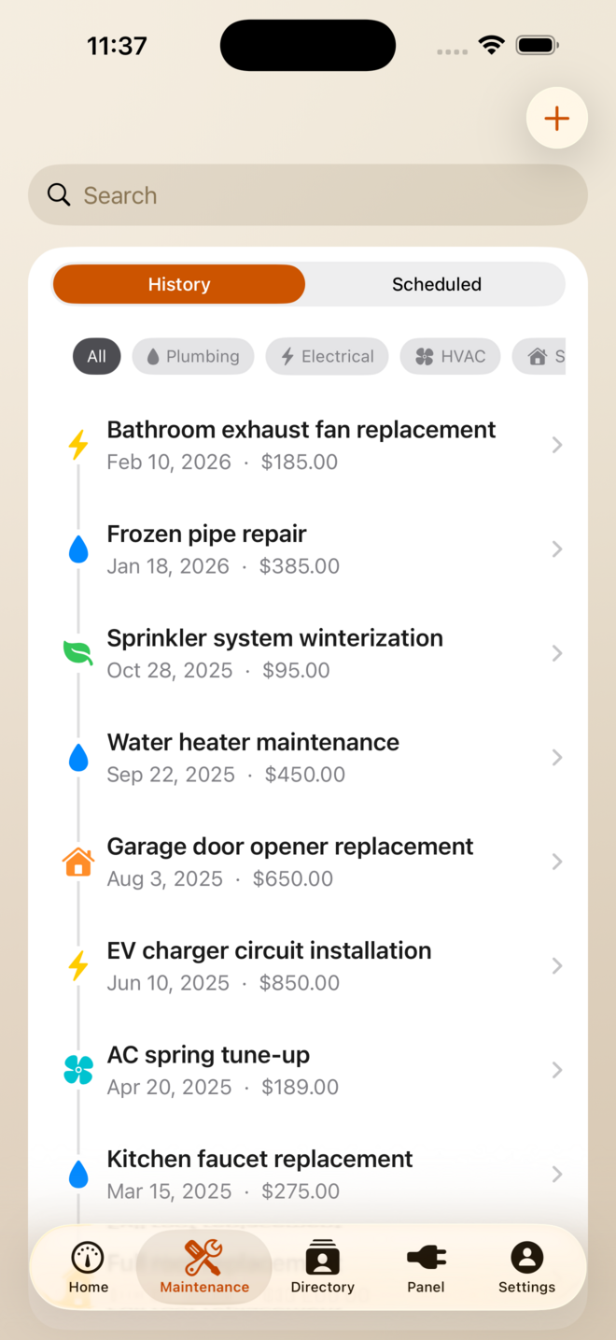Open the Panel tab plug icon
Screen dimensions: 616x1340
pos(426,1258)
